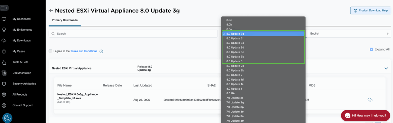Collapse the Nested ESXi Virtual Appliance section
Viewport: 393px width, 123px height.
386,68
